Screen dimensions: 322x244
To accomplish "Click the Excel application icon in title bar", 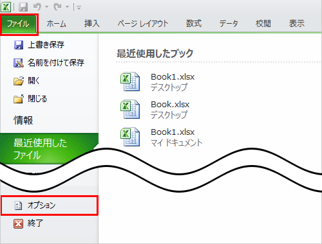I will coord(6,7).
